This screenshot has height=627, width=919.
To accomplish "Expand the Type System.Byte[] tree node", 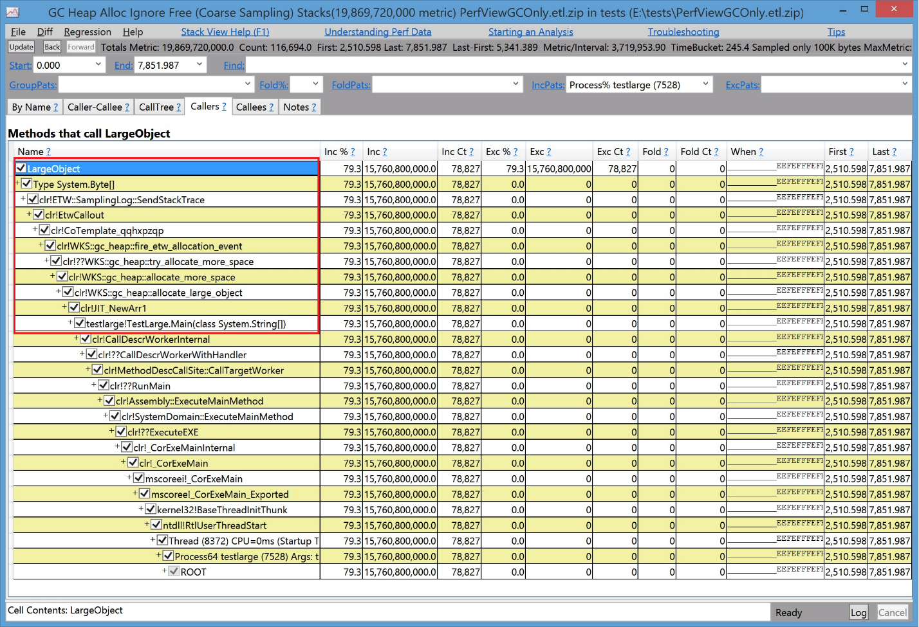I will coord(17,184).
